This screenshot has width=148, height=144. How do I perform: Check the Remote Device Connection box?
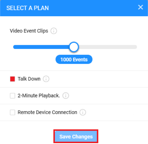[x=13, y=112]
